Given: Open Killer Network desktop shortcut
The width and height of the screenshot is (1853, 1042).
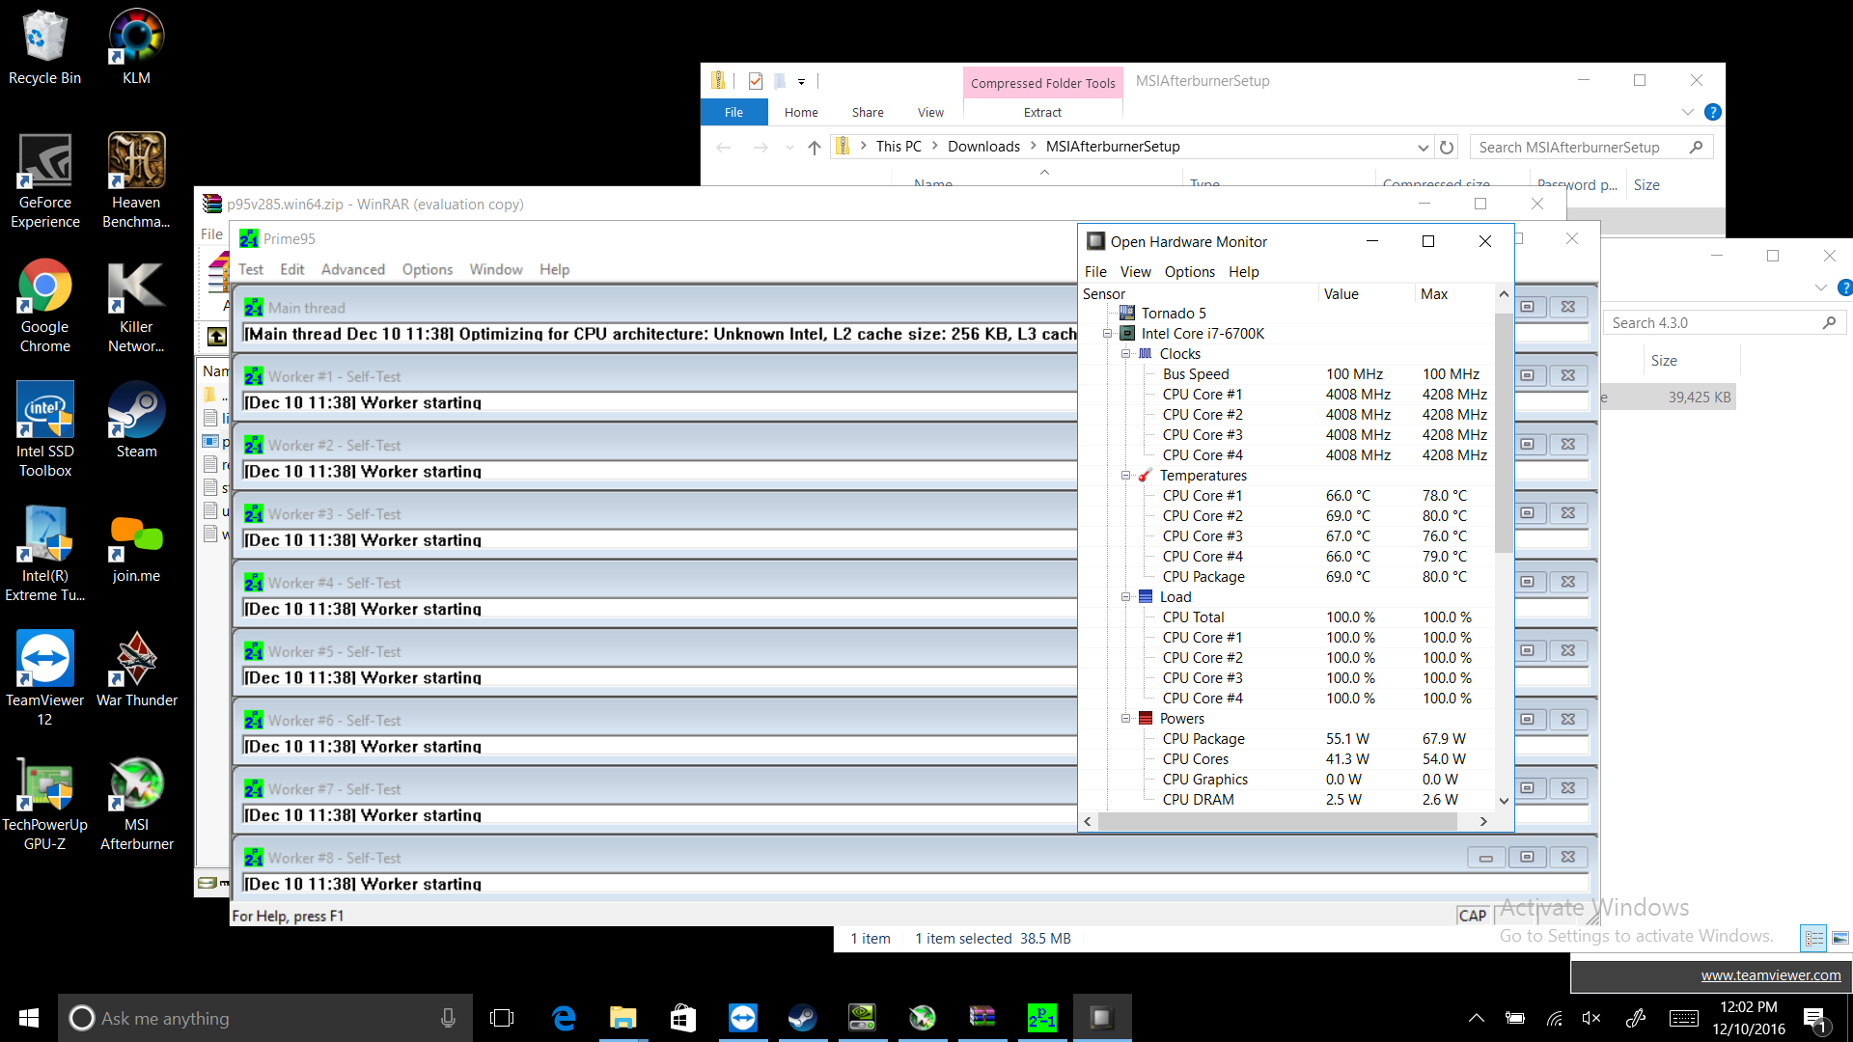Looking at the screenshot, I should (x=136, y=306).
